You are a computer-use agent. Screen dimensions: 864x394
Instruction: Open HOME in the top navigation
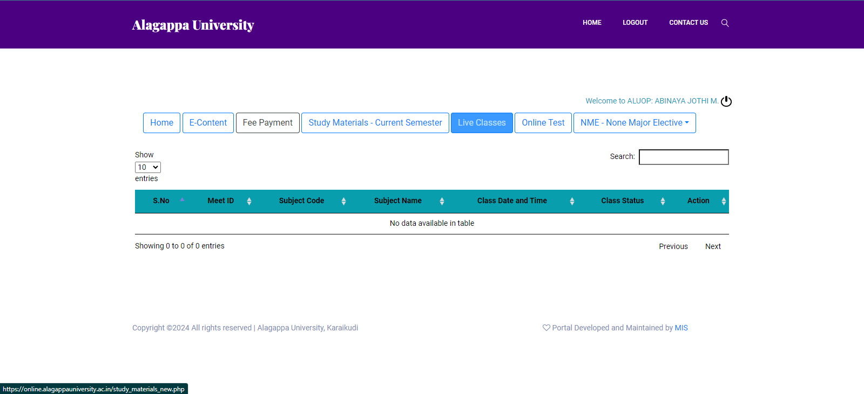(592, 23)
